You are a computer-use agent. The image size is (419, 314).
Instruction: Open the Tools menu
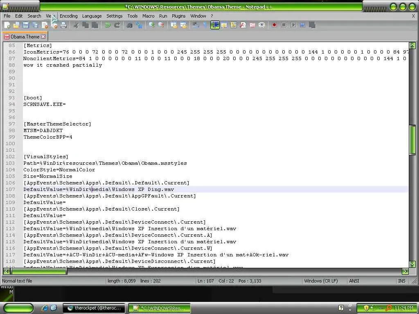(x=132, y=16)
